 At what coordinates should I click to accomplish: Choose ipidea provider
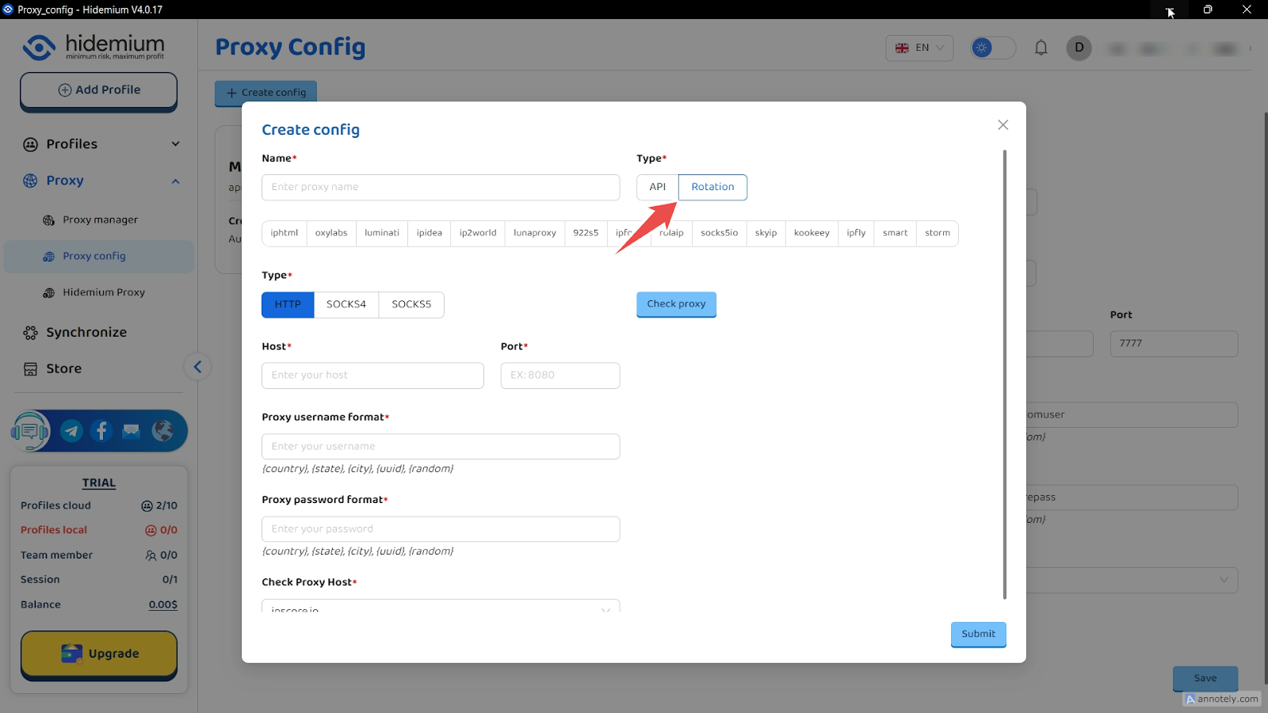point(430,233)
